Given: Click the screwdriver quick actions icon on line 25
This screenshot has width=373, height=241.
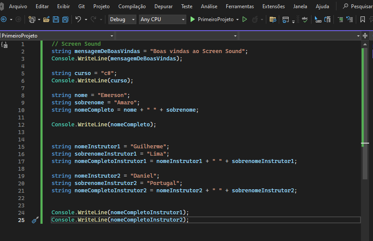Looking at the screenshot, I should click(35, 220).
